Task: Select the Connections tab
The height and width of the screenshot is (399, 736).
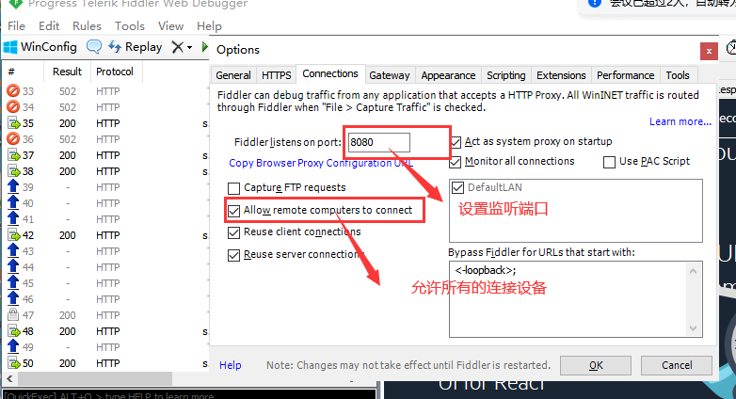Action: pyautogui.click(x=330, y=73)
